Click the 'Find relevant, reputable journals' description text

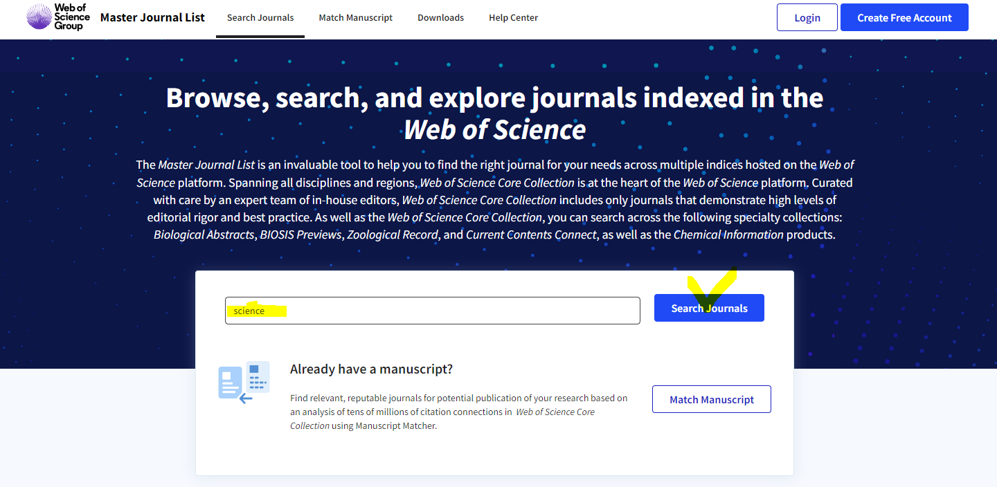459,412
